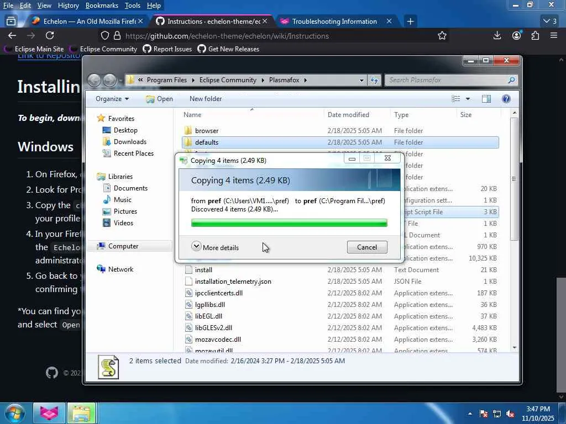Open the address bar history dropdown in Explorer
This screenshot has width=566, height=424.
tap(361, 80)
